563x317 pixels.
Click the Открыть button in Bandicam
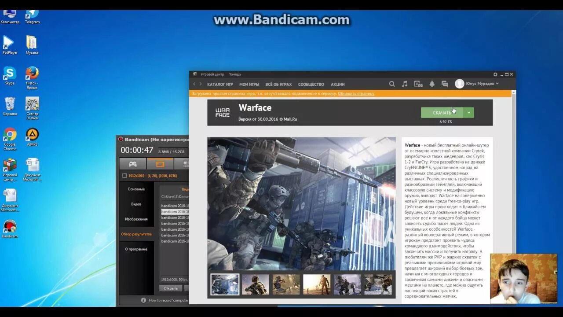pos(171,288)
